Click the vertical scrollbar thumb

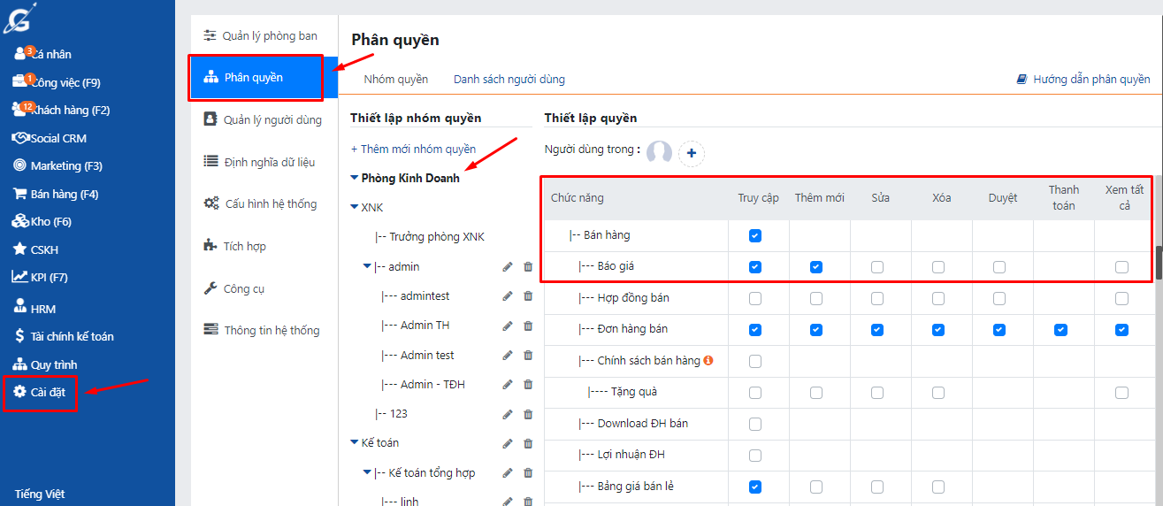[x=1159, y=263]
